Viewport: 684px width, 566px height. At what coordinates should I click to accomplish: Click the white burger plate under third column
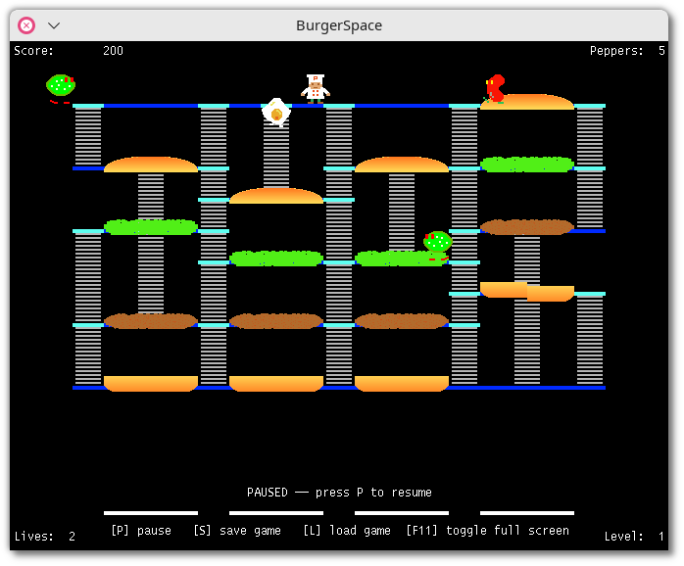[402, 513]
